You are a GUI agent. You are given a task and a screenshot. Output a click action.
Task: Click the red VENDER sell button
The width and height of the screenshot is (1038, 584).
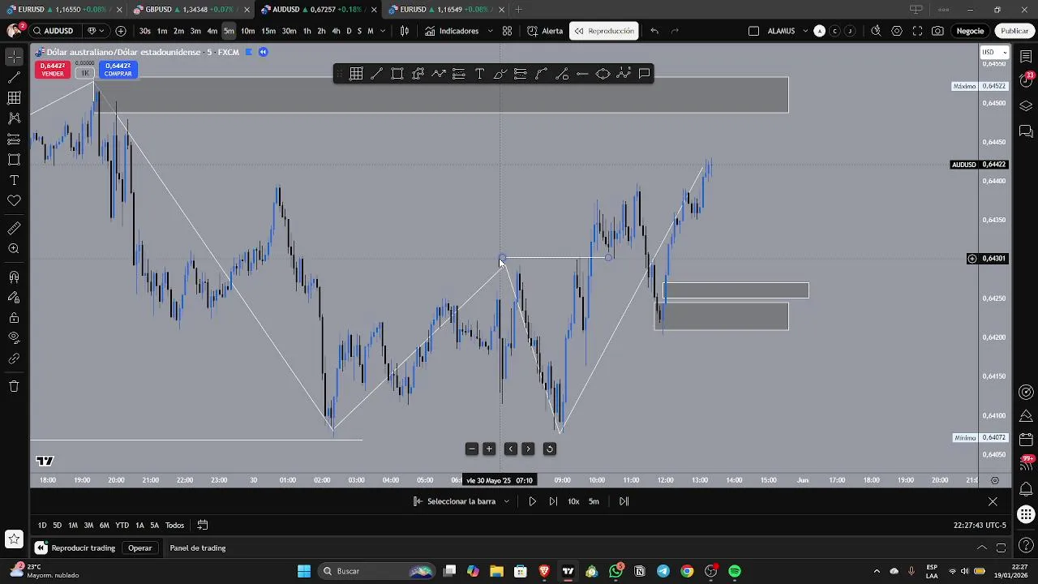[x=53, y=70]
